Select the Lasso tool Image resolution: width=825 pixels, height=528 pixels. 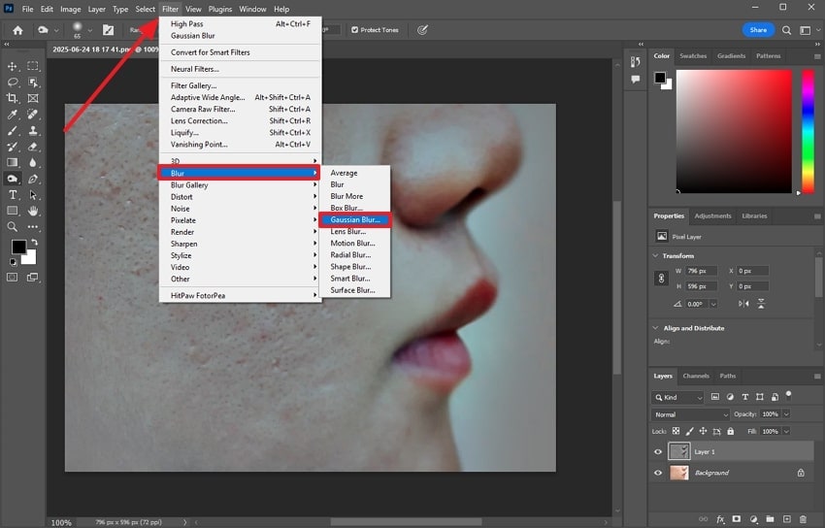pyautogui.click(x=12, y=82)
